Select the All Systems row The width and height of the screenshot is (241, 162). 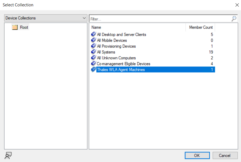(x=153, y=52)
